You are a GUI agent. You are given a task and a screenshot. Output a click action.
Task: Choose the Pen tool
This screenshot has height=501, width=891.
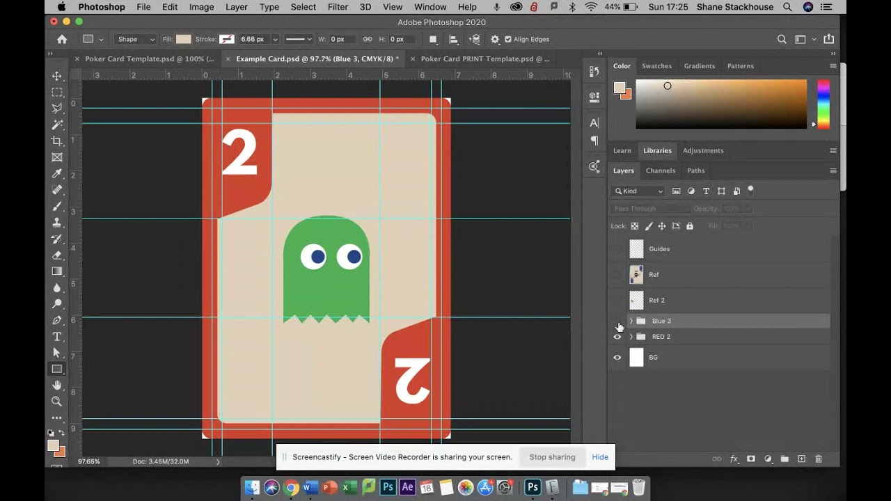[x=57, y=320]
